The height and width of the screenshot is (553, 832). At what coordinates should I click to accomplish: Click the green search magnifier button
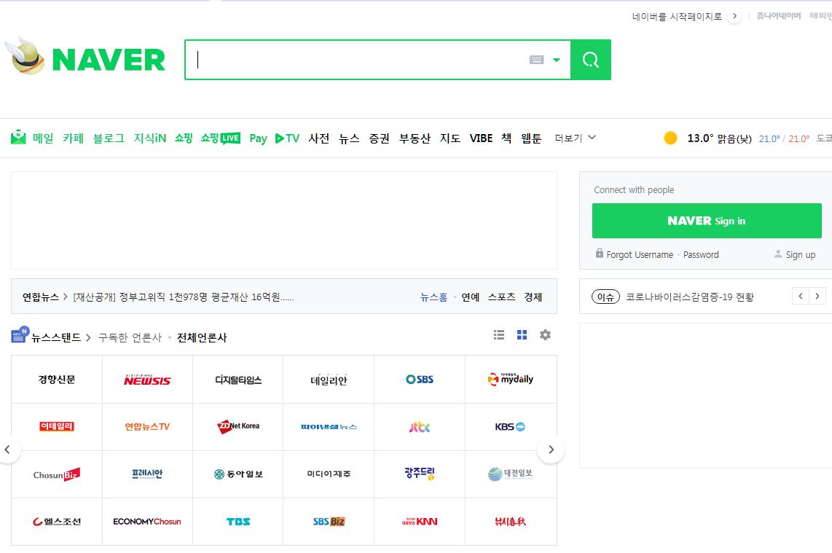click(591, 60)
